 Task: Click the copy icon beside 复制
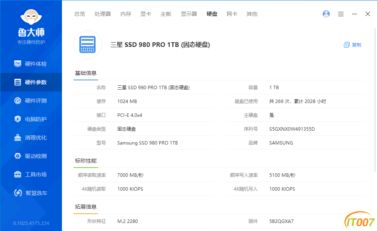(x=347, y=45)
